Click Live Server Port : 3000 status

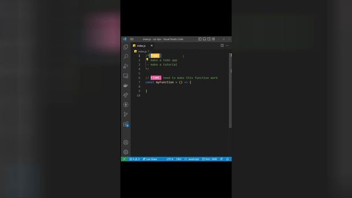pyautogui.click(x=210, y=159)
